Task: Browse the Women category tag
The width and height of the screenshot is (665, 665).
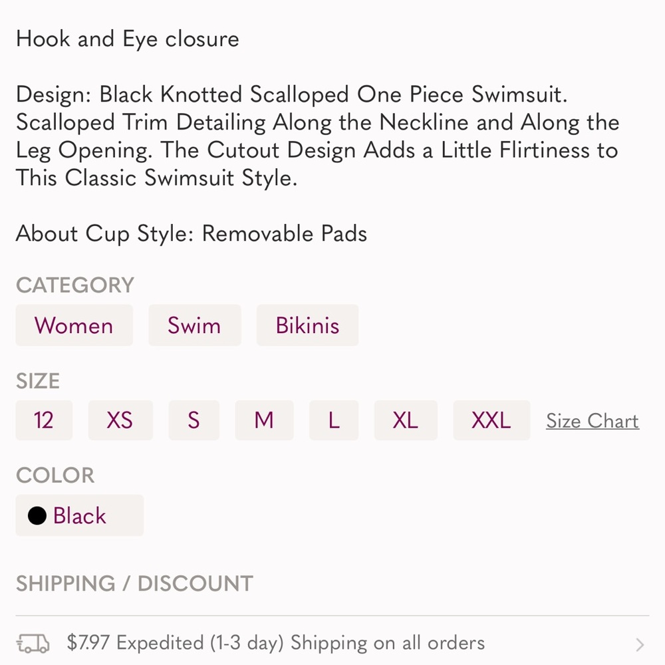Action: pyautogui.click(x=74, y=325)
